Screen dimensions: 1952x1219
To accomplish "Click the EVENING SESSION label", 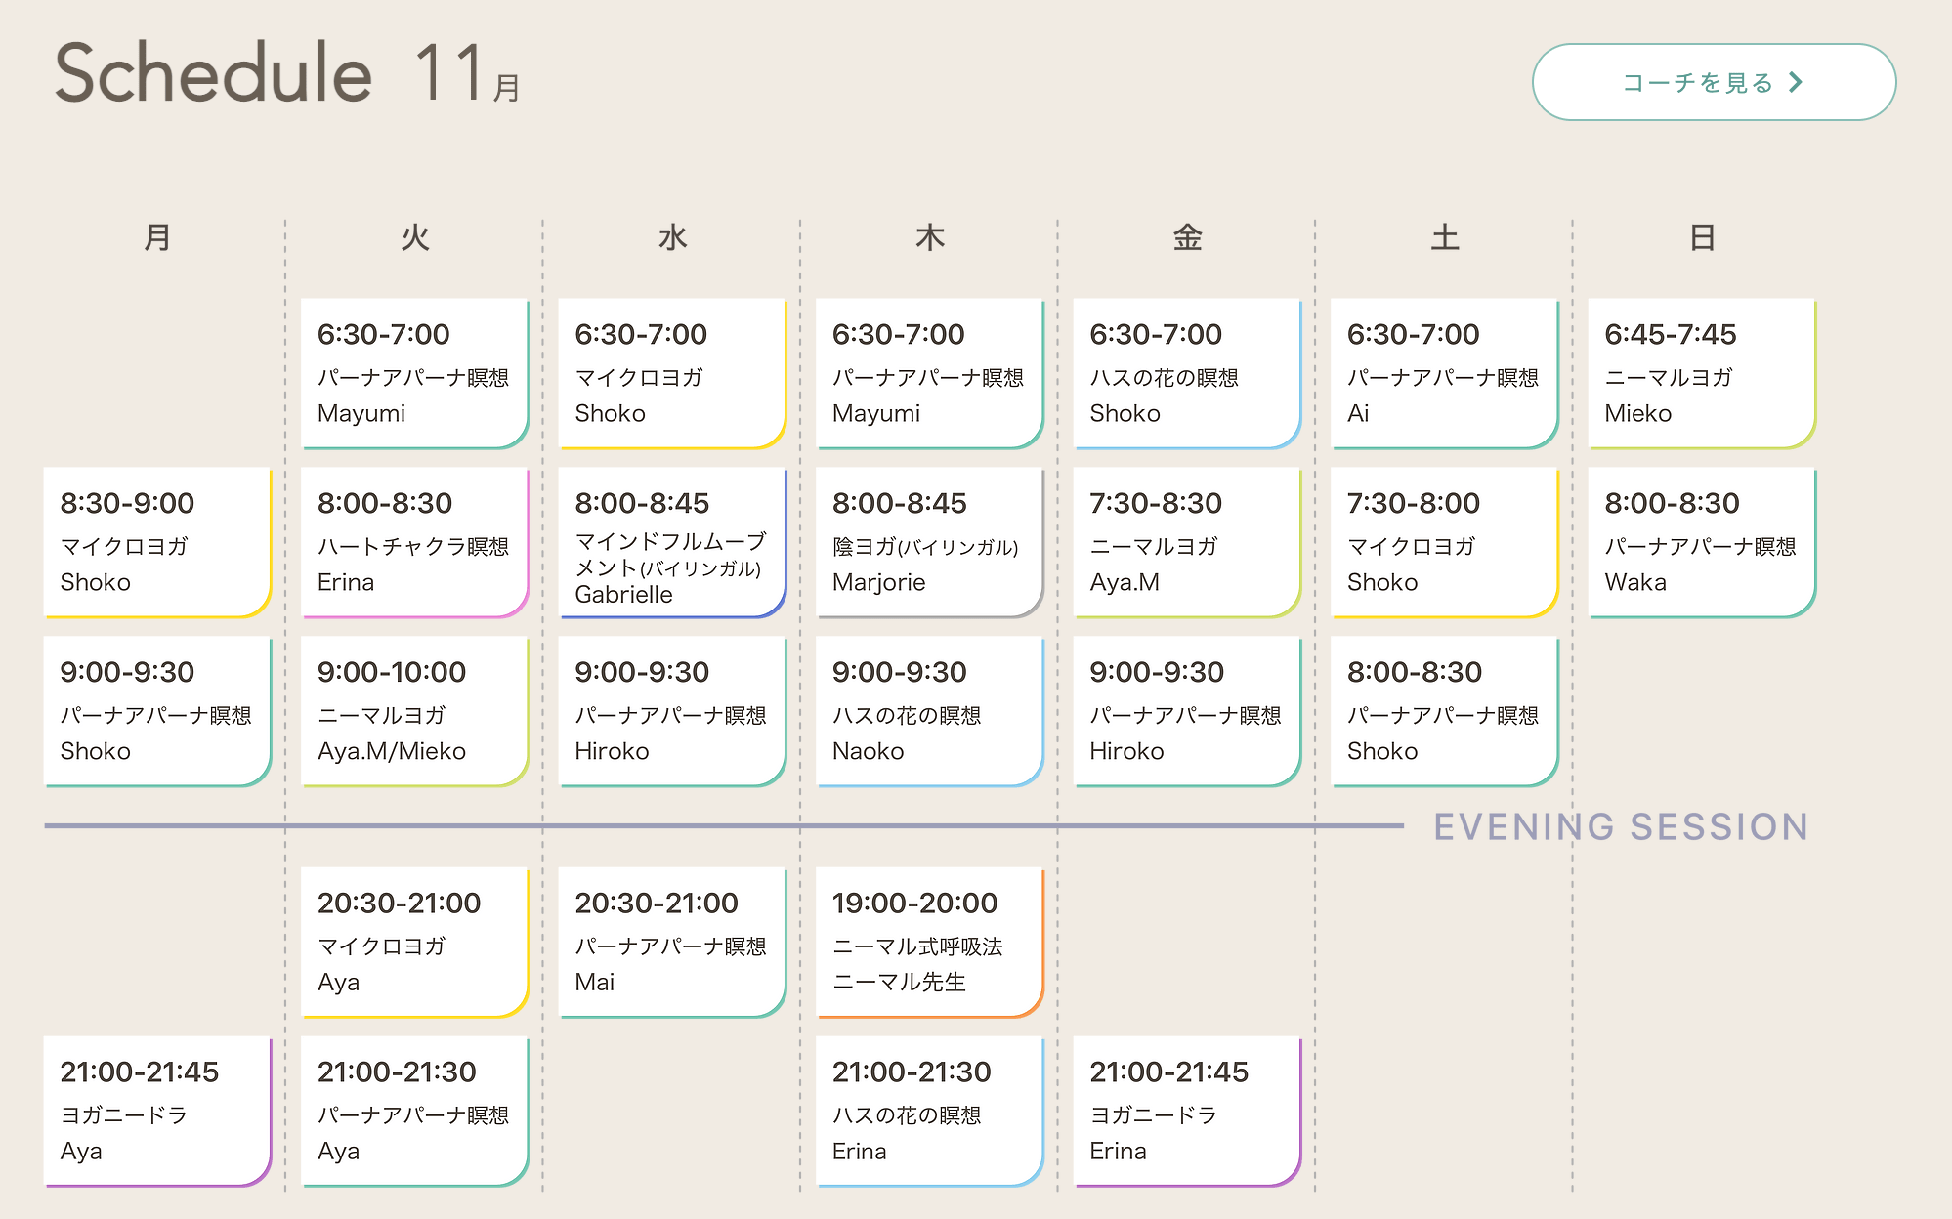I will point(1621,826).
